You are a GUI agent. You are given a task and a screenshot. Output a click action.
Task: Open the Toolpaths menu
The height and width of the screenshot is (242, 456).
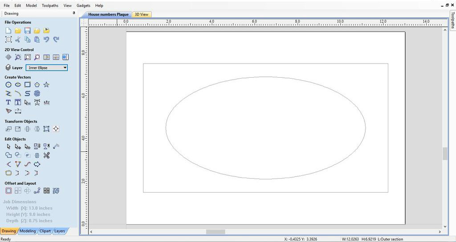coord(50,5)
